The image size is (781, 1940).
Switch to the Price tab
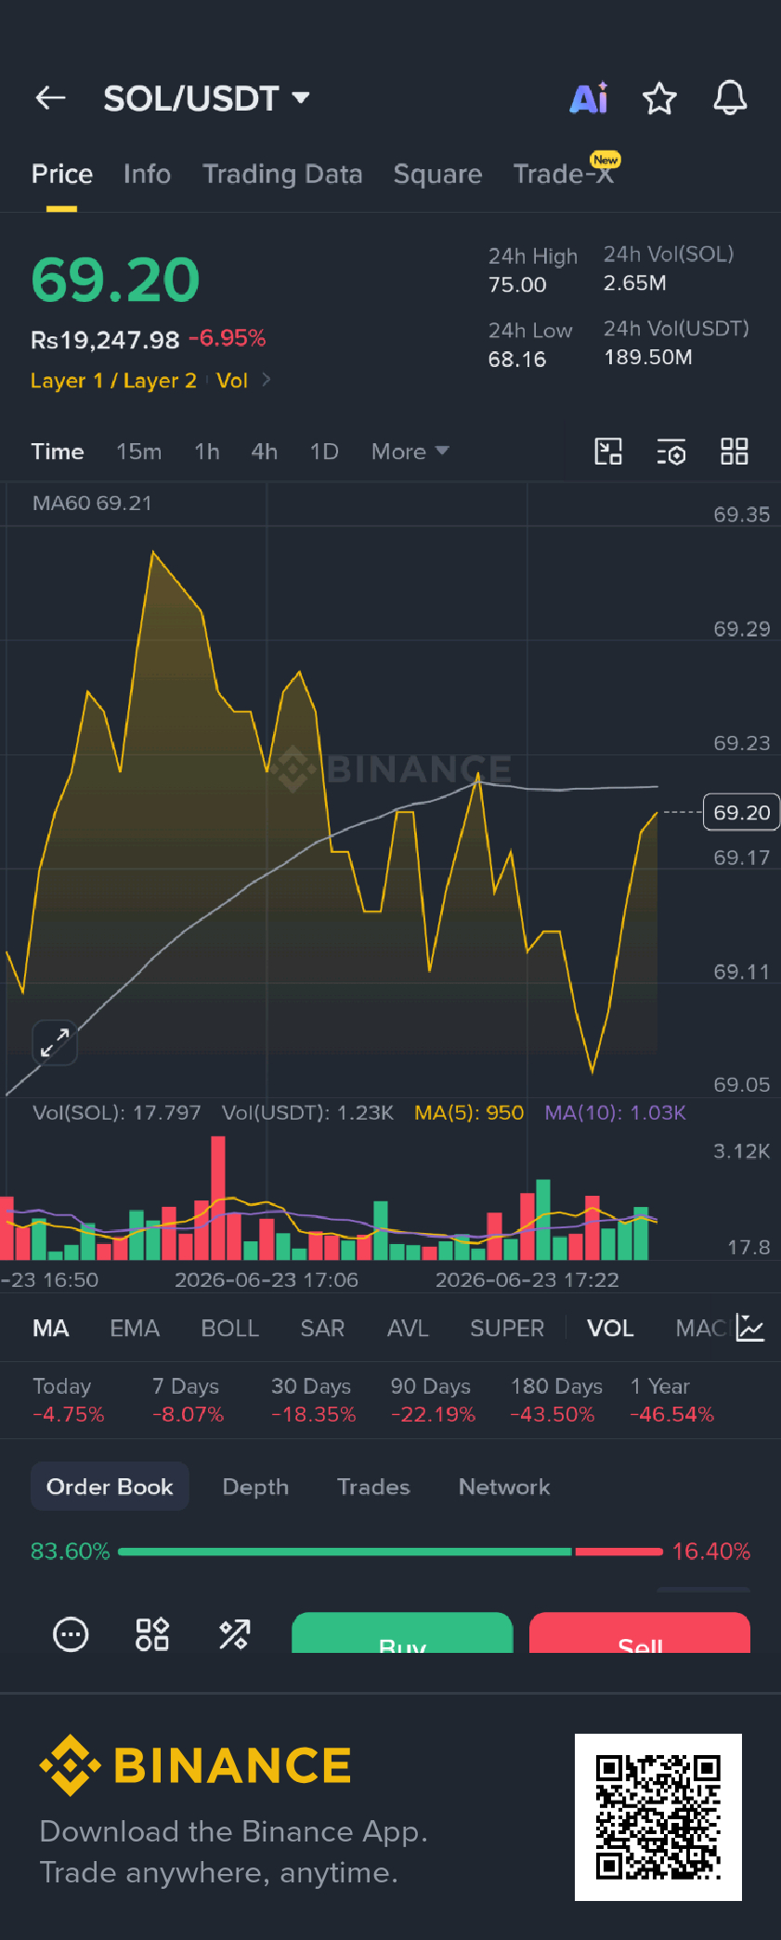(x=62, y=174)
